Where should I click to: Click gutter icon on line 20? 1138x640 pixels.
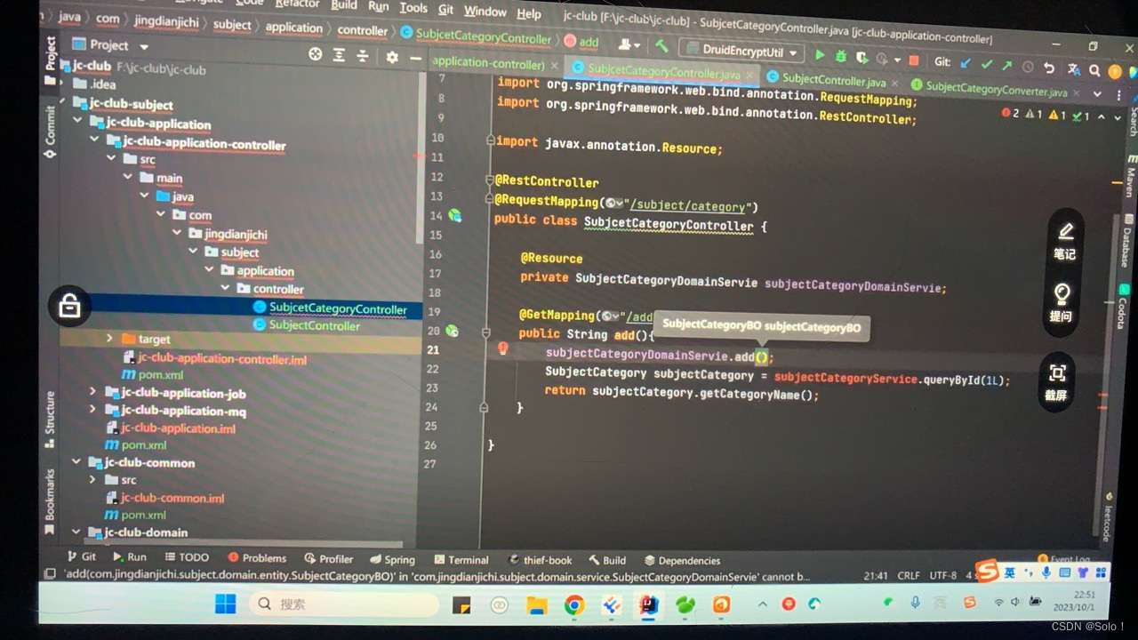coord(453,331)
